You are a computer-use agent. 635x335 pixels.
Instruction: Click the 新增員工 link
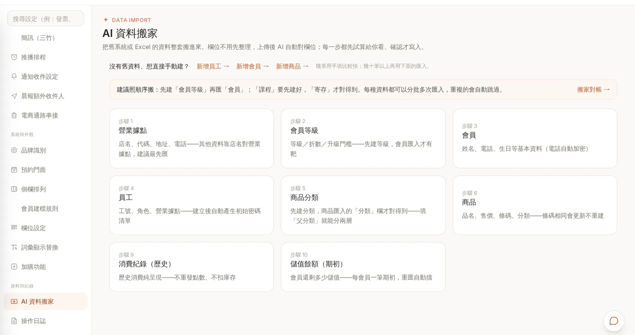(213, 66)
